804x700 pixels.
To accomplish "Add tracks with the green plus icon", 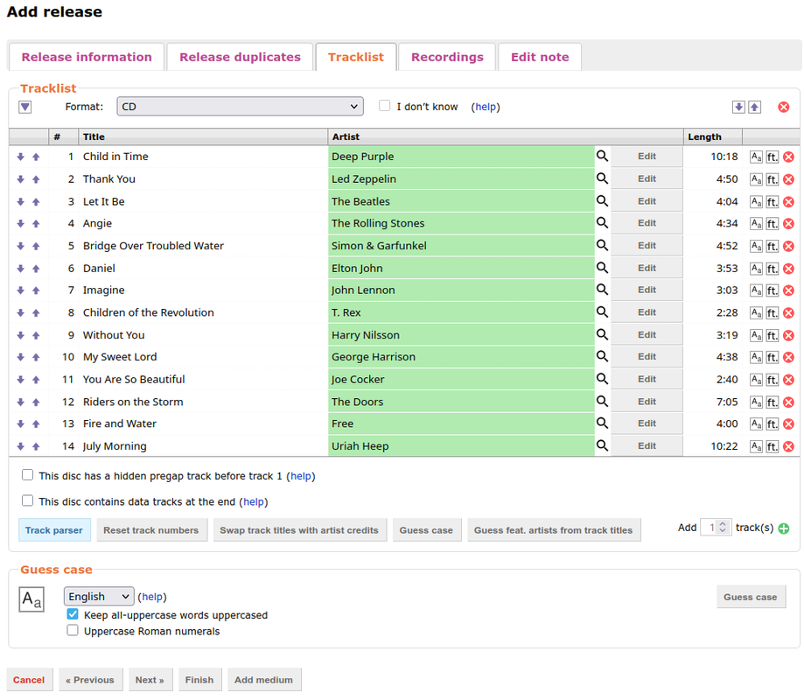I will (784, 528).
